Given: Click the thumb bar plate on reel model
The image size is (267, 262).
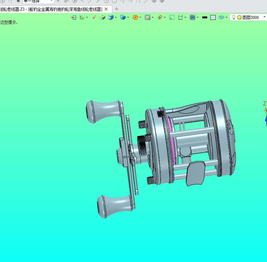Looking at the screenshot, I should tap(196, 173).
